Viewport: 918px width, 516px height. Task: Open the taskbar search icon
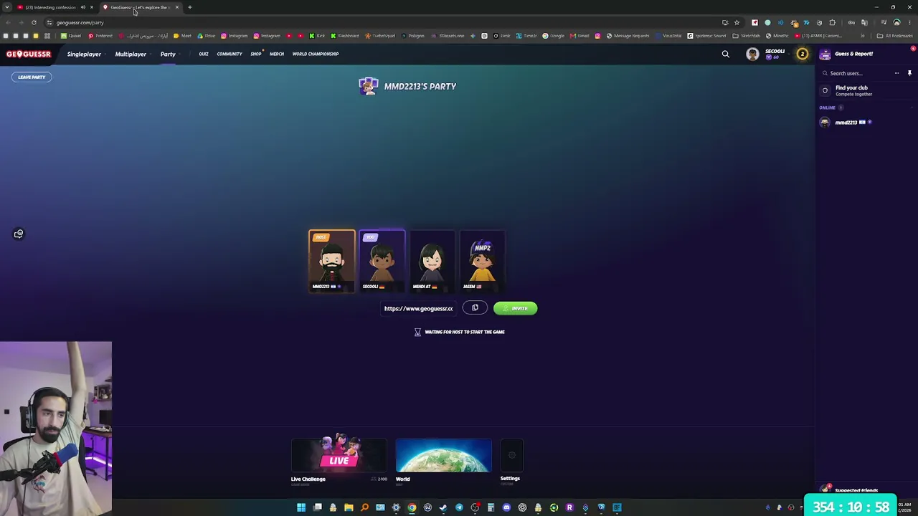tap(364, 507)
